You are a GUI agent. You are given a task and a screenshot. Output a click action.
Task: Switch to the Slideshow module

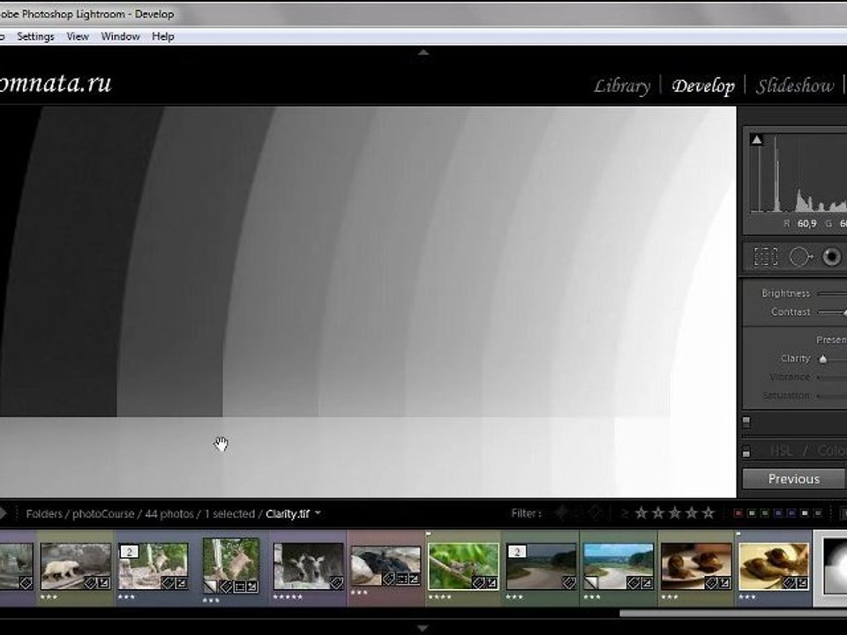point(795,86)
